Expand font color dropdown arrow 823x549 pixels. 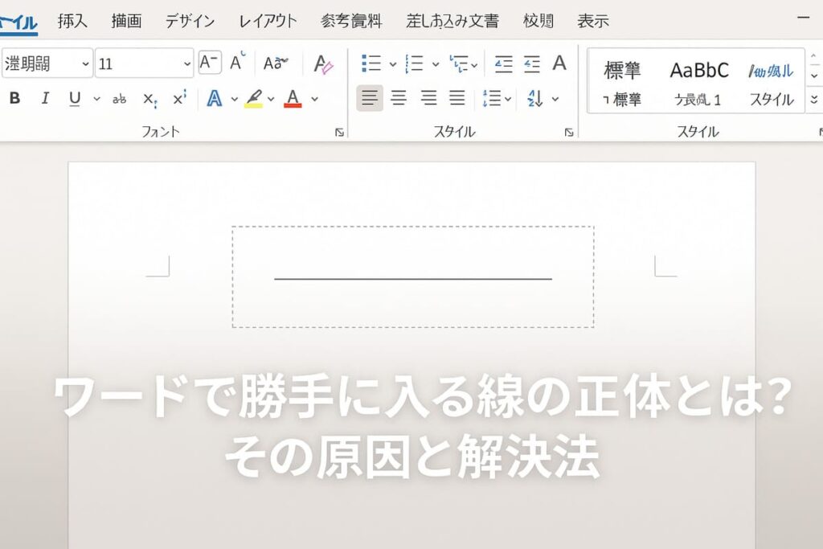[x=314, y=99]
